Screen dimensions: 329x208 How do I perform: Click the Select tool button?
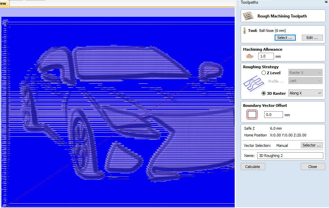(x=285, y=38)
